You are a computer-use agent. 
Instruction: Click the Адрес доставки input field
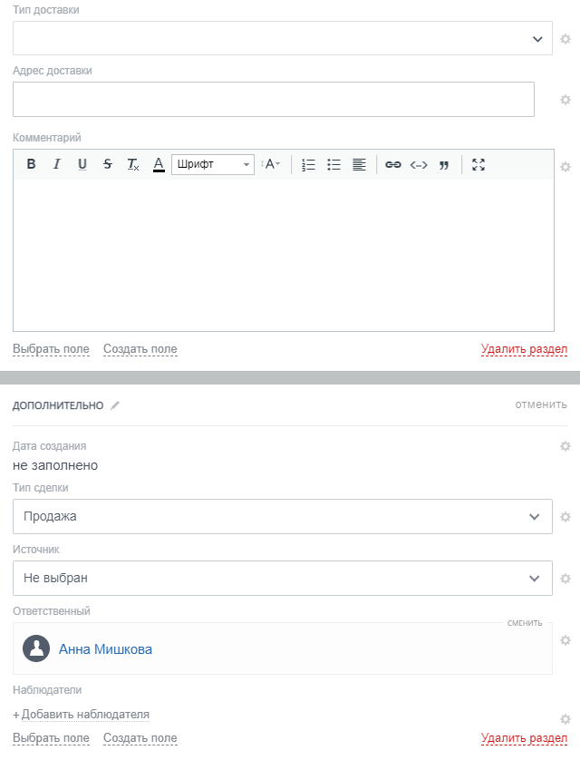pyautogui.click(x=273, y=99)
